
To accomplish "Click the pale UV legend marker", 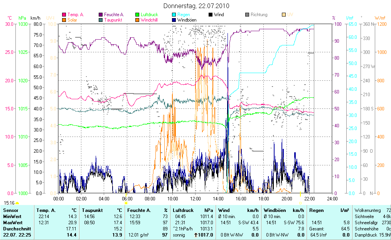I will pyautogui.click(x=284, y=15).
